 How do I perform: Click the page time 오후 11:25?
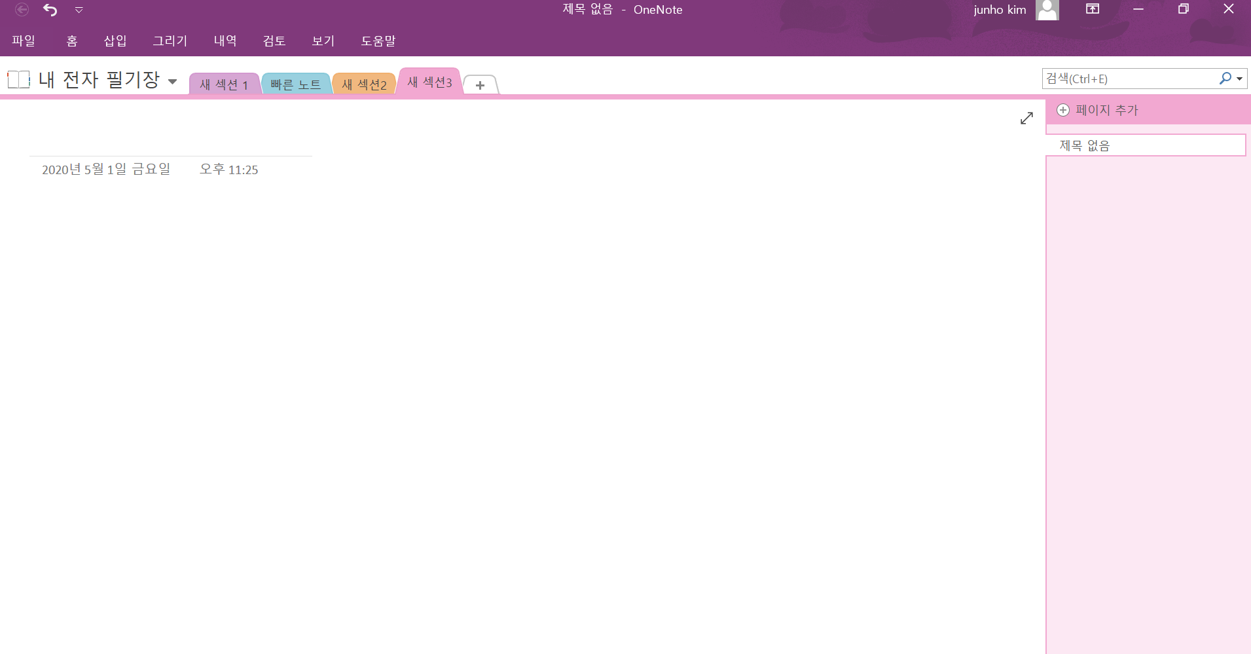pos(229,170)
